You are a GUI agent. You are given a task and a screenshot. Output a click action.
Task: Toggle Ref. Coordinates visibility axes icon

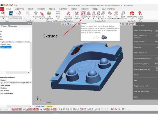(x=52, y=109)
